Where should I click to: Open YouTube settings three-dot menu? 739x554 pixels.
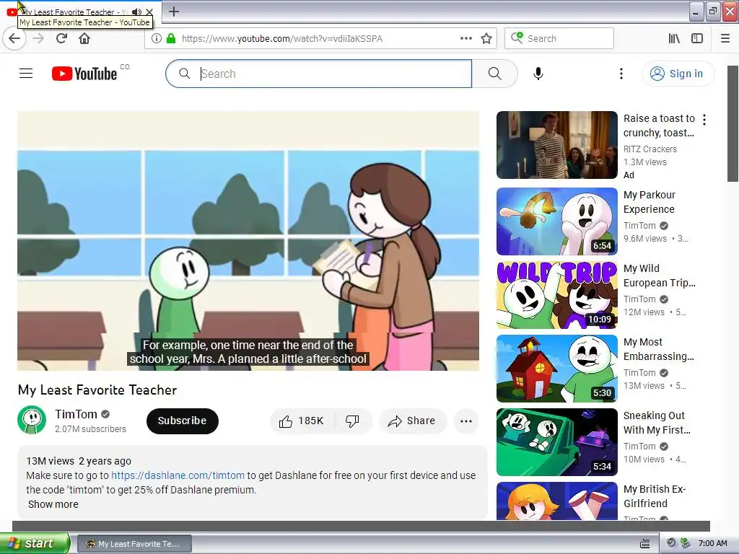pyautogui.click(x=621, y=74)
